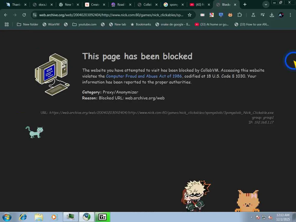This screenshot has width=296, height=222.
Task: Click the muted volume tray icon
Action: pos(270,217)
